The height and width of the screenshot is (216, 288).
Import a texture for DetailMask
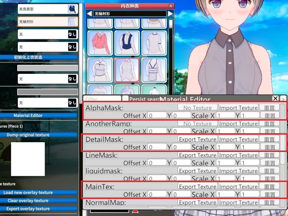pos(238,139)
